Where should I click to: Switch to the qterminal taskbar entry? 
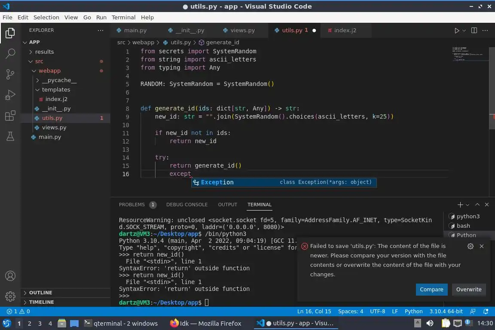[121, 324]
